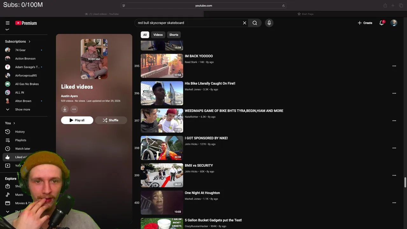Download the Liked videos playlist

(x=65, y=109)
